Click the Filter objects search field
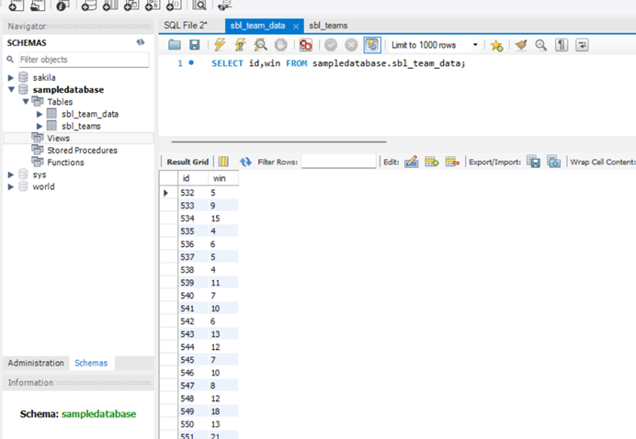Image resolution: width=636 pixels, height=439 pixels. coord(84,60)
